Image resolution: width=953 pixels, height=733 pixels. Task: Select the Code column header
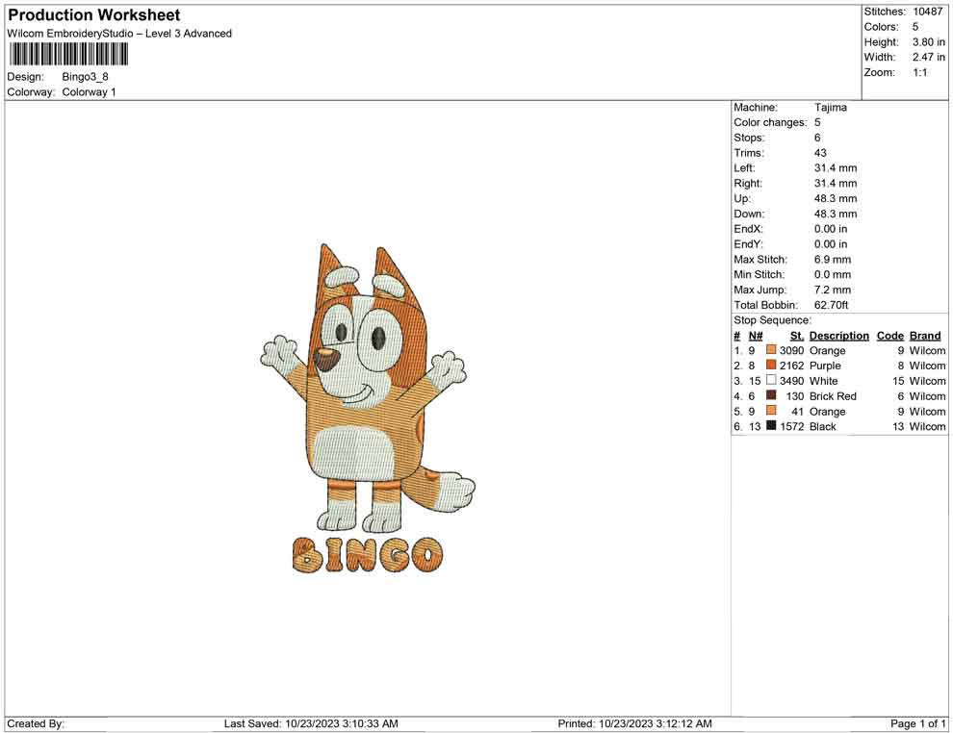click(889, 335)
